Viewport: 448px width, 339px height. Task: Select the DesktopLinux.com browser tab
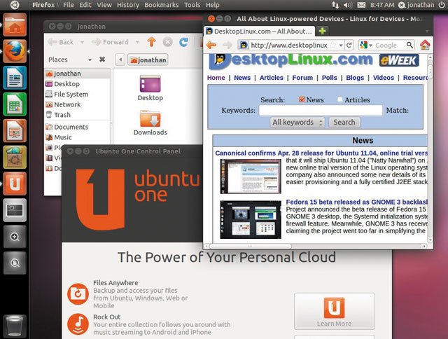click(260, 31)
